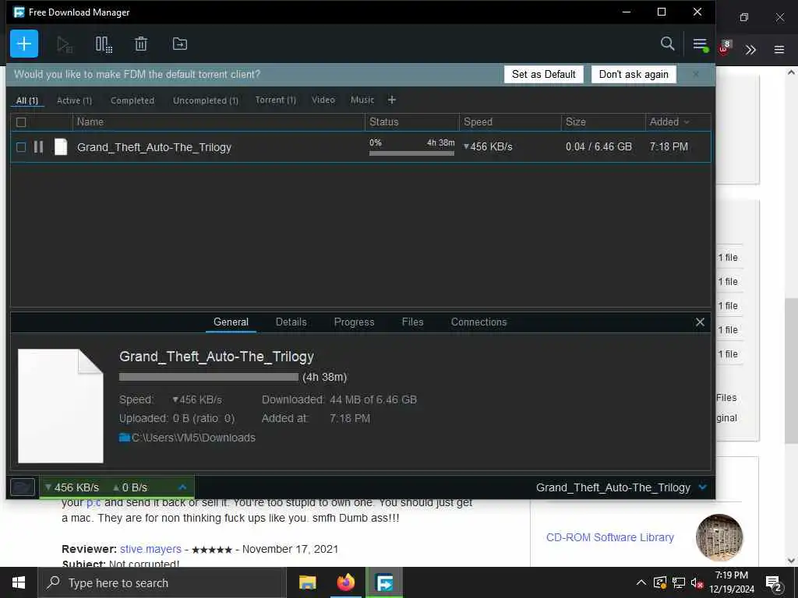The width and height of the screenshot is (798, 598).
Task: Click the Don't ask again button
Action: pyautogui.click(x=634, y=74)
